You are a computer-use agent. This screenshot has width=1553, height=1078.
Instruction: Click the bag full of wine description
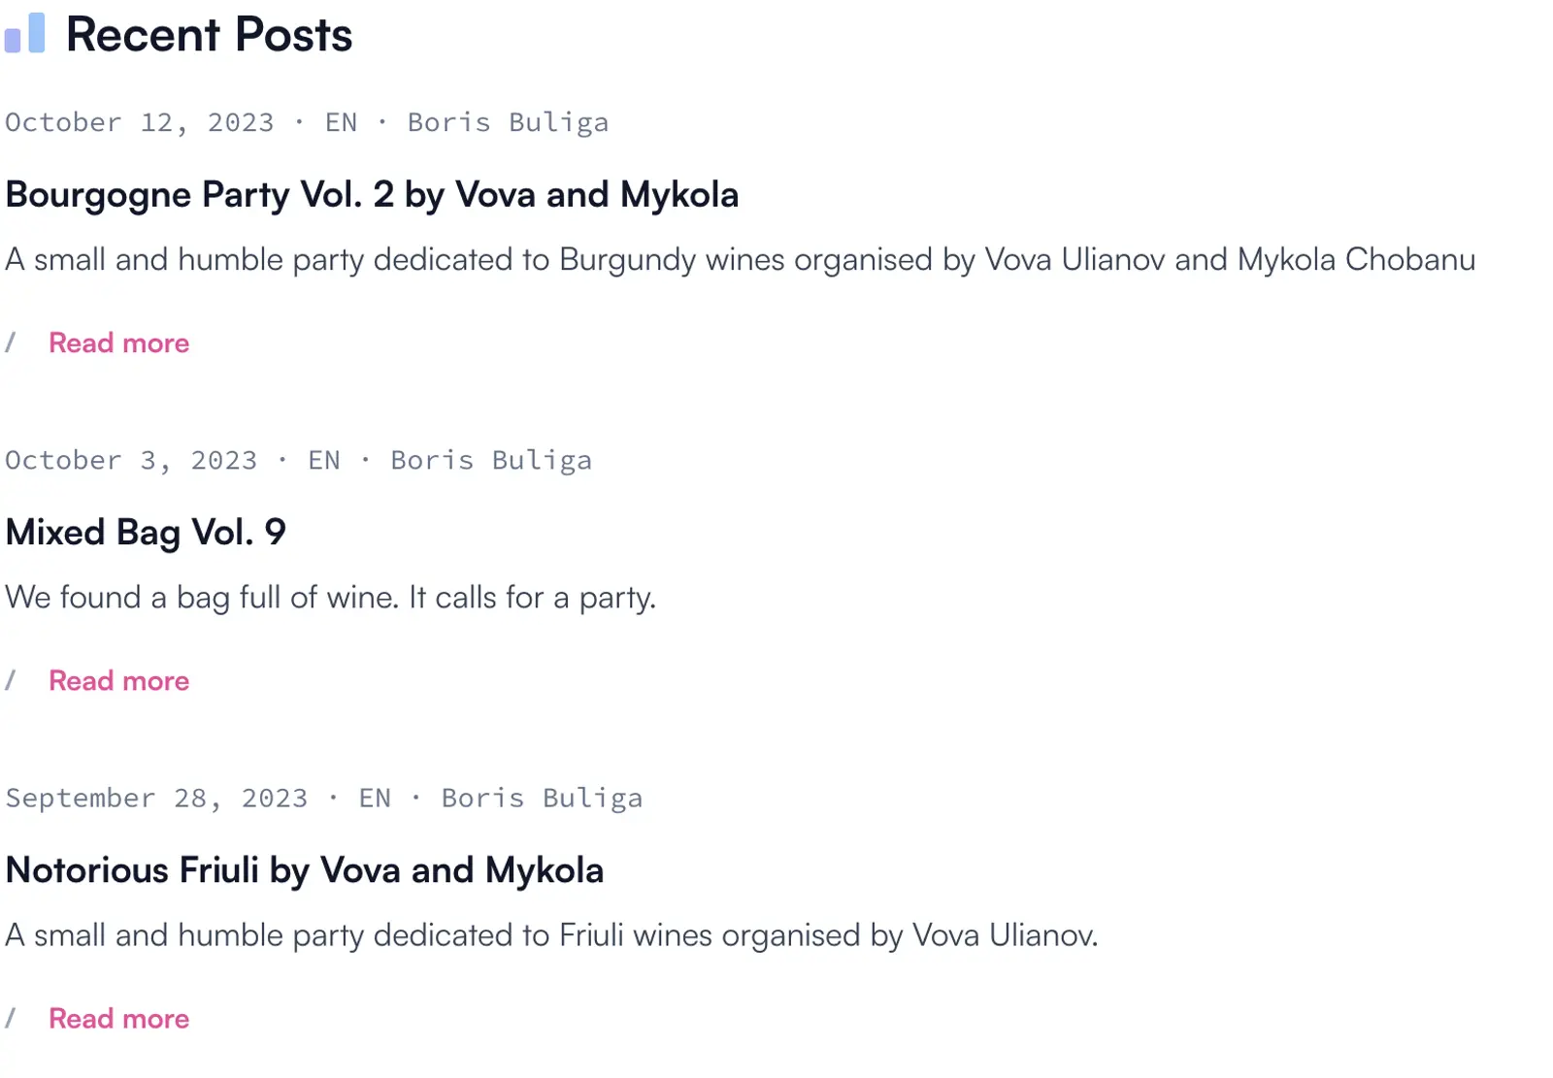pos(330,598)
